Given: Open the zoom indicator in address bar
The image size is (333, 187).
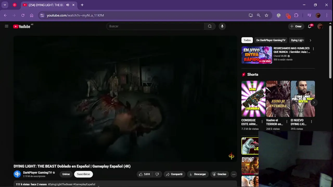Looking at the screenshot, I should (259, 15).
